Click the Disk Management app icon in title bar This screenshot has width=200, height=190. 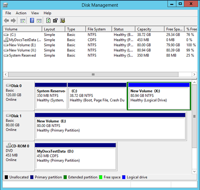[5, 5]
